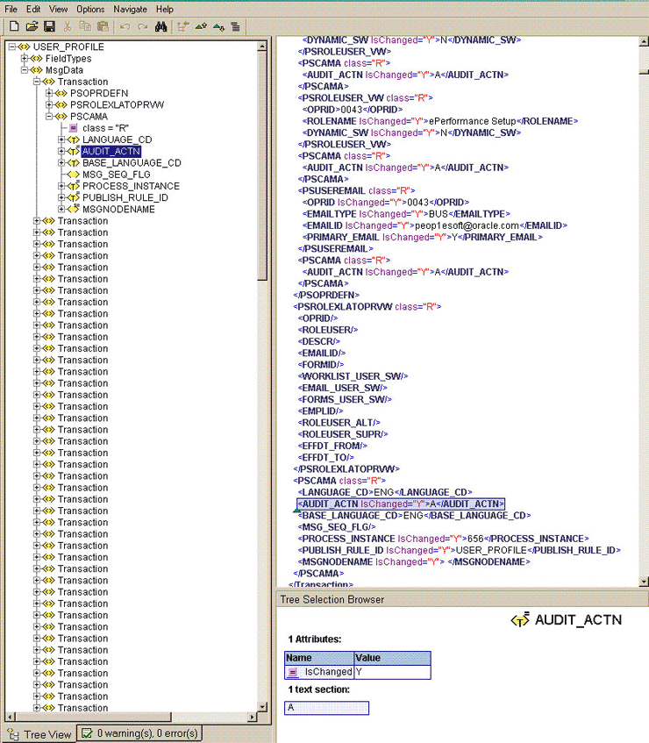
Task: Open the Navigate menu
Action: (x=131, y=9)
